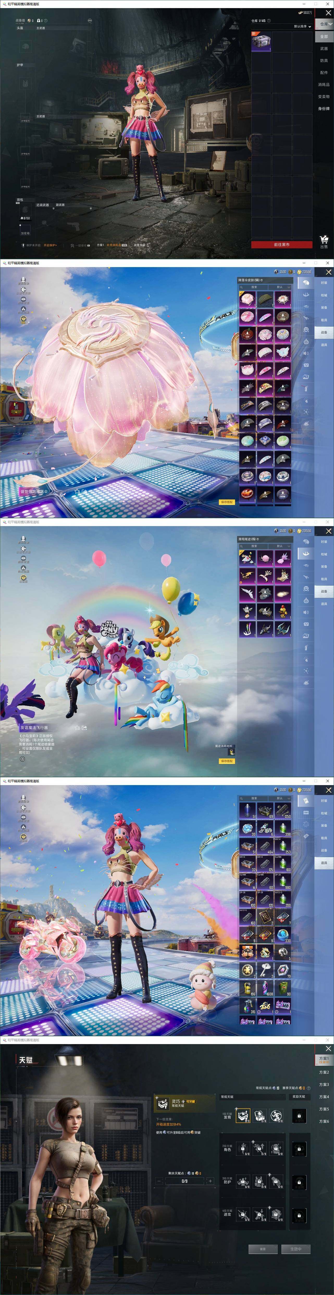Viewport: 334px width, 1295px height.
Task: Select 时装 tab in parachute skin window
Action: click(324, 283)
